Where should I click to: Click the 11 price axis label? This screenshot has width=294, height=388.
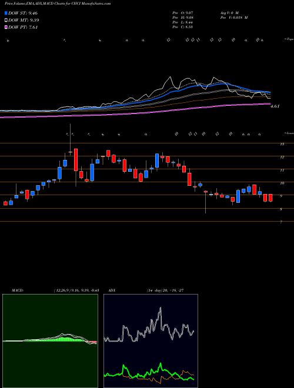282,170
